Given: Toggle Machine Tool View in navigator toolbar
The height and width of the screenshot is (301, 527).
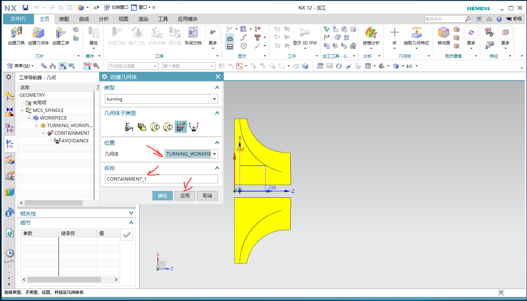Looking at the screenshot, I should [54, 66].
